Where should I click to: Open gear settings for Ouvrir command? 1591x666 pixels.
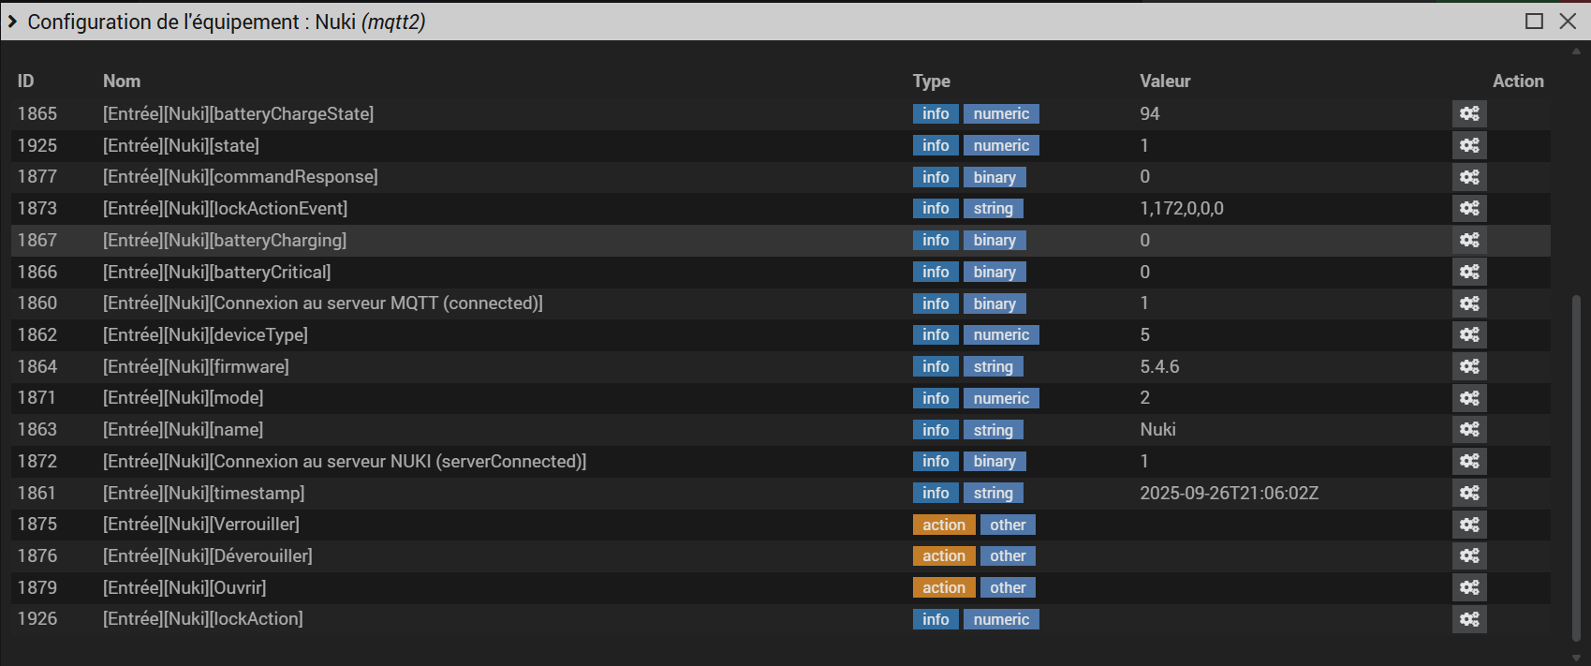point(1469,587)
